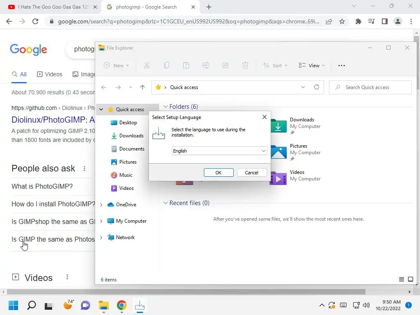This screenshot has height=315, width=420.
Task: Switch File Explorer to large thumbnails view
Action: point(410,279)
